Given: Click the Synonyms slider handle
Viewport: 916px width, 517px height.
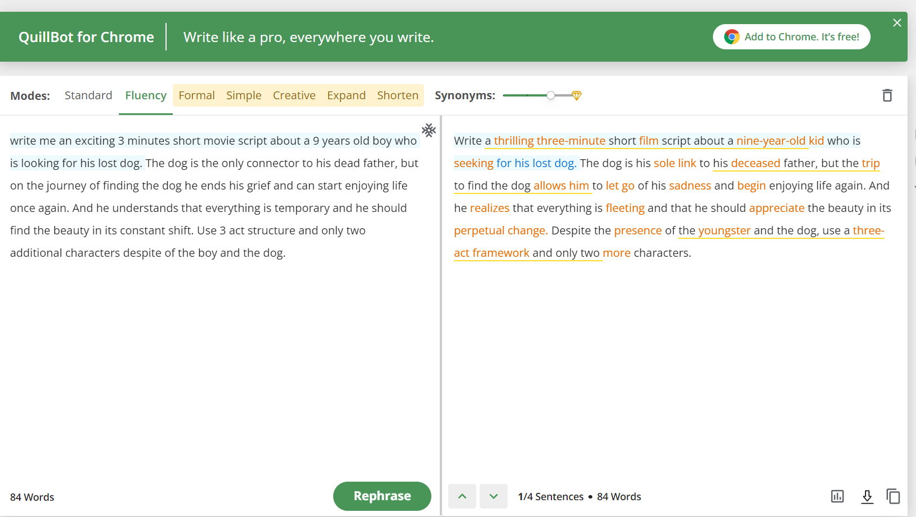Looking at the screenshot, I should pos(551,95).
